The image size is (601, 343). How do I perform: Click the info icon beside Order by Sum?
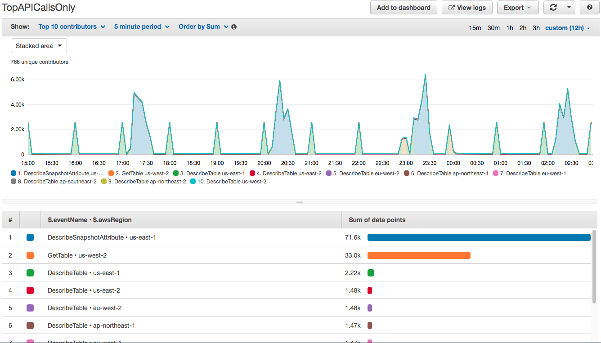coord(233,27)
